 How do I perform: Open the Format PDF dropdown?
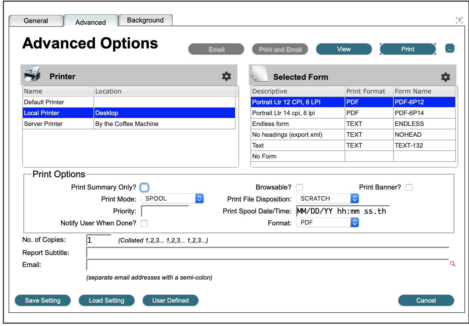[x=328, y=223]
